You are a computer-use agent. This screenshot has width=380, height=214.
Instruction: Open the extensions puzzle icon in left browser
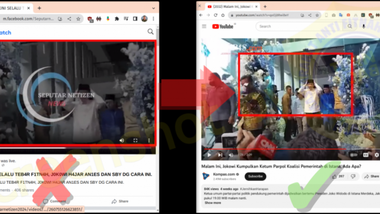coord(117,19)
